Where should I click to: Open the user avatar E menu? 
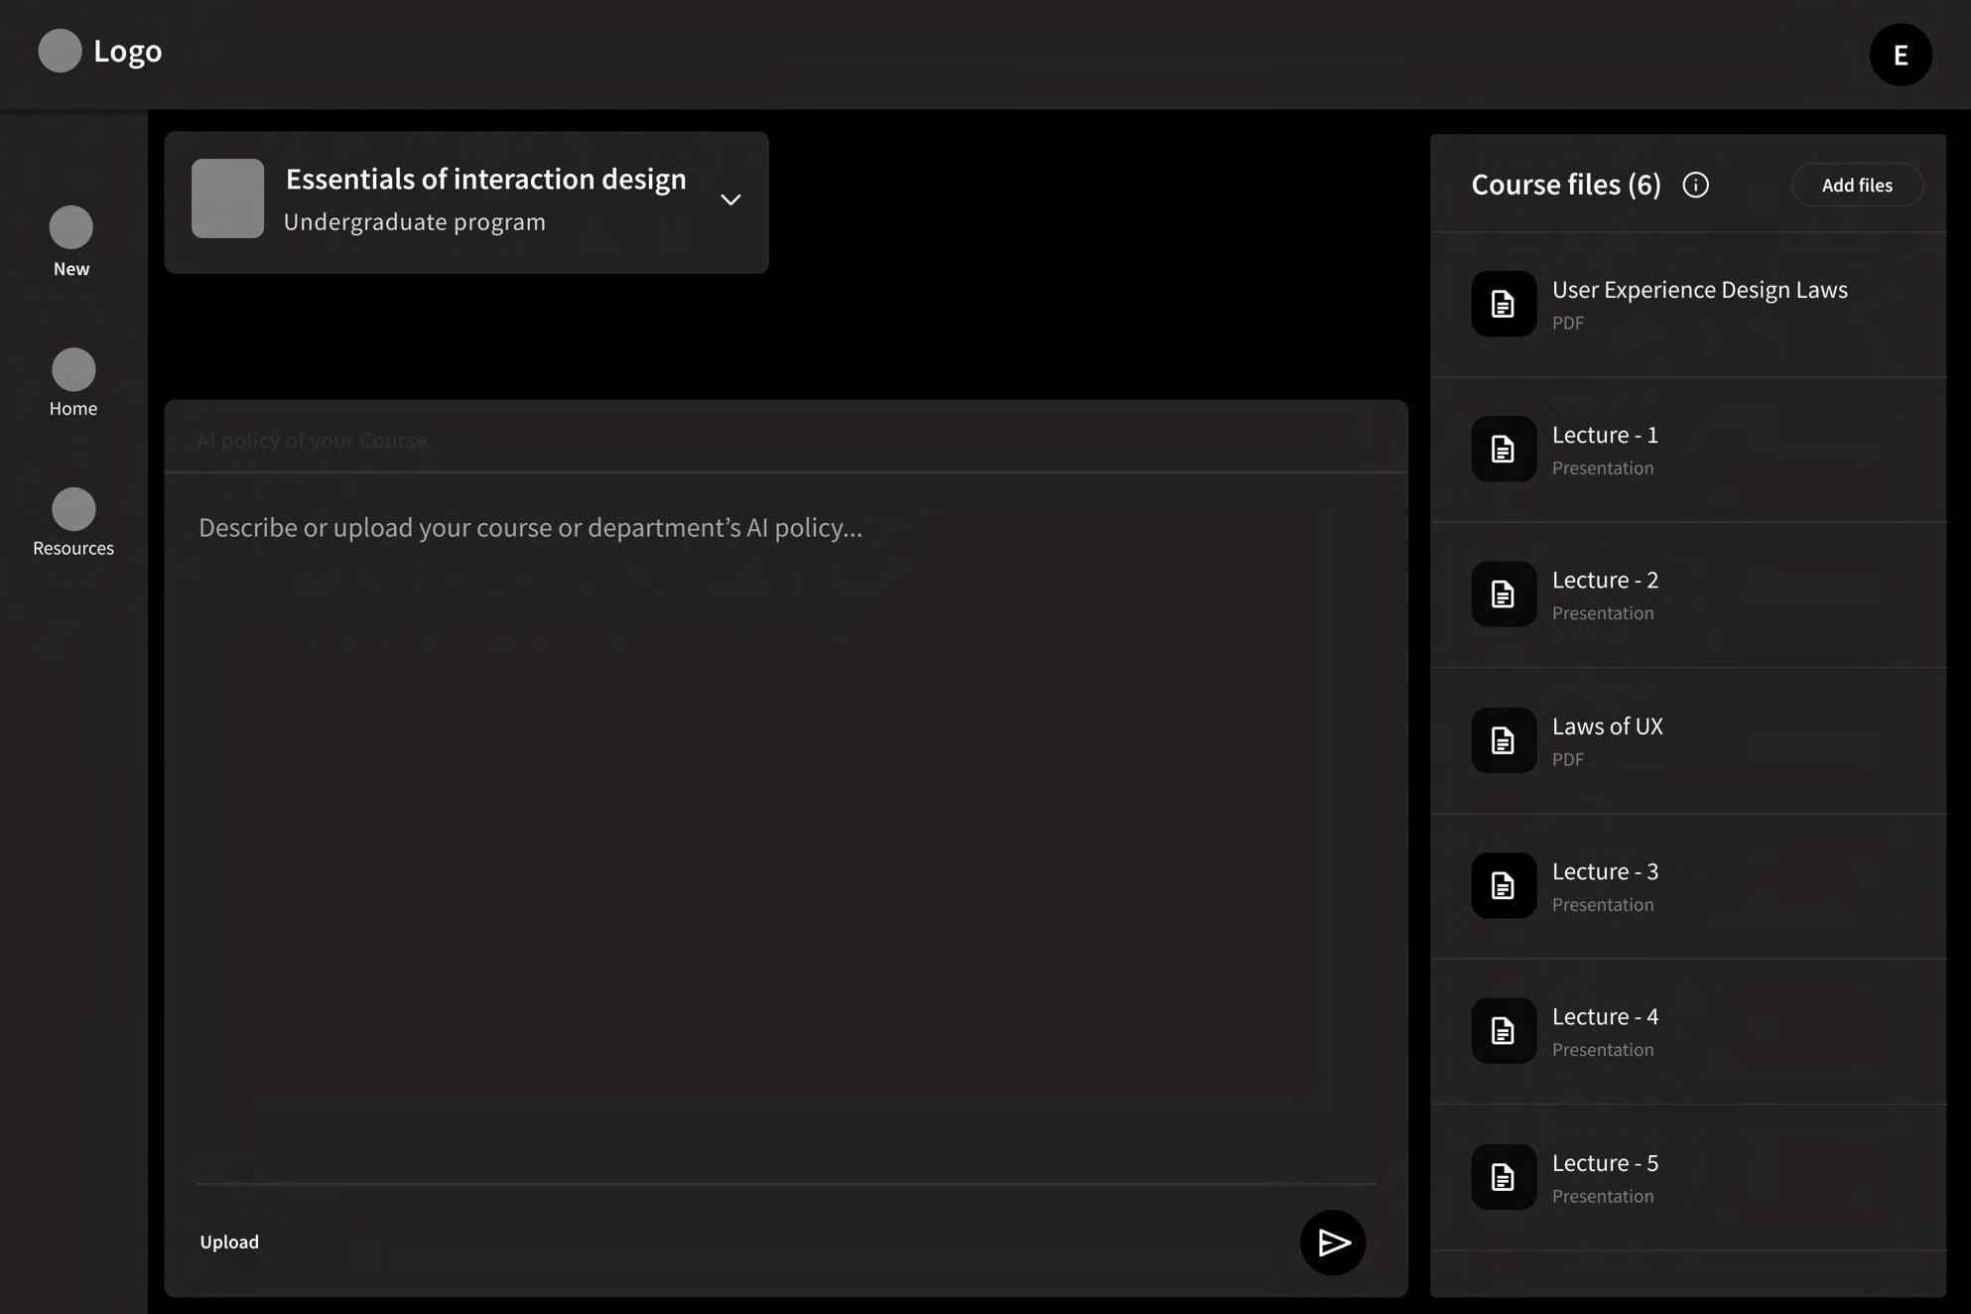(x=1900, y=55)
